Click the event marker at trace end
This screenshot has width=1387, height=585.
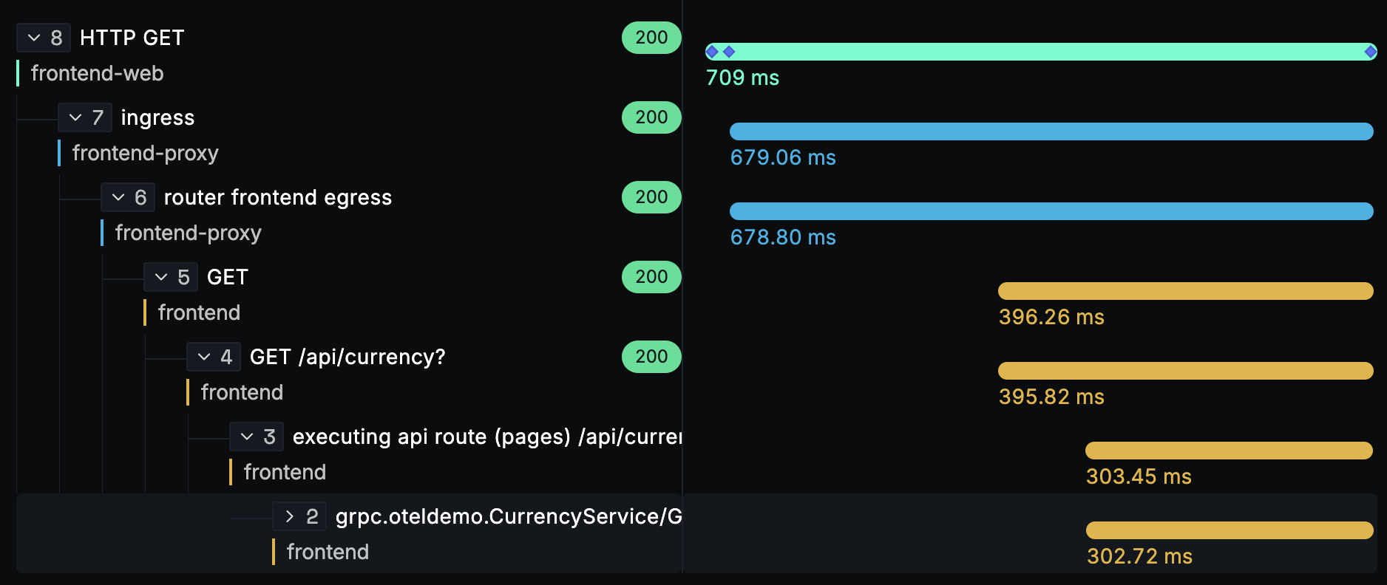click(1370, 52)
